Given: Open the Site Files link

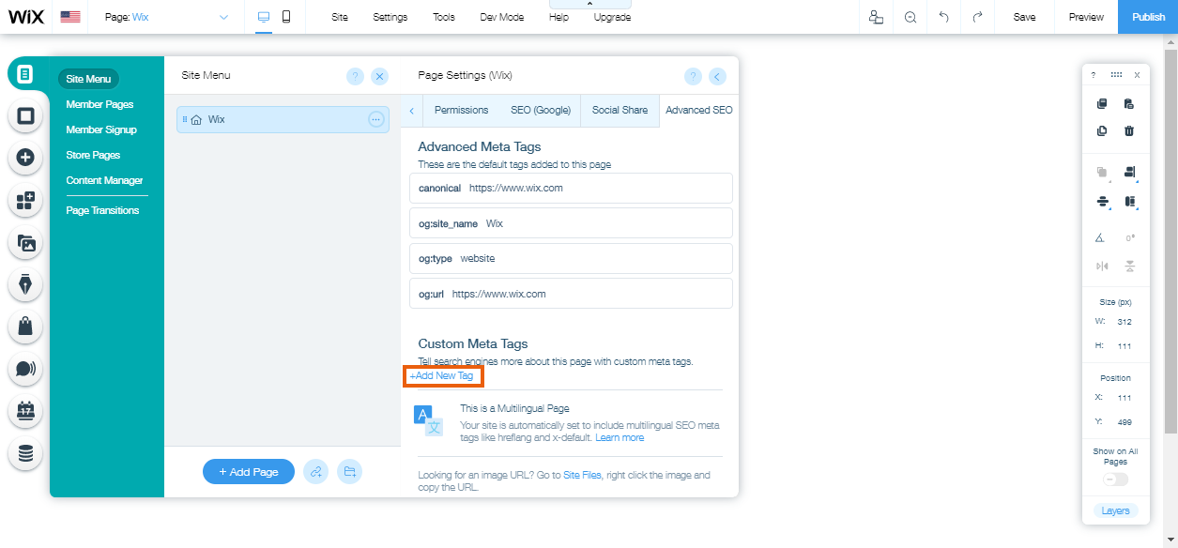Looking at the screenshot, I should coord(581,476).
